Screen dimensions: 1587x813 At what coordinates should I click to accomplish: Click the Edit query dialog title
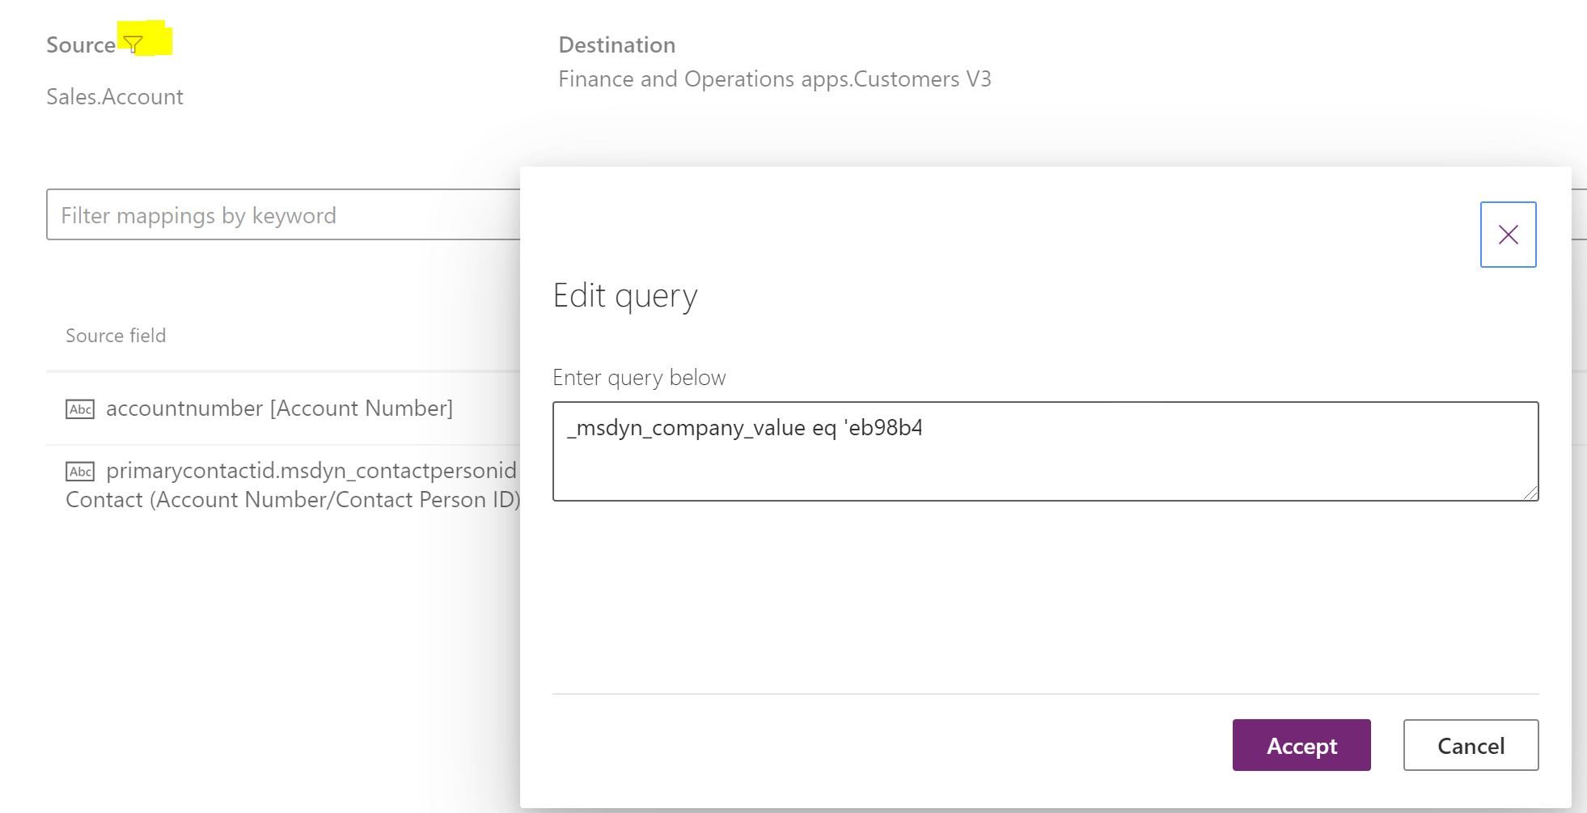click(x=625, y=296)
